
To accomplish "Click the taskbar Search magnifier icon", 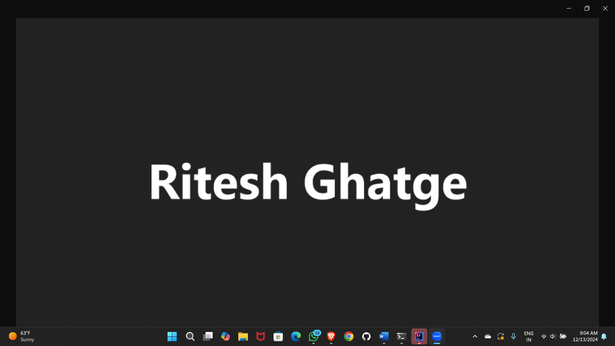I will coord(190,336).
